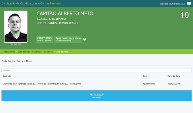Select the last Lista de Bens breadcrumb
This screenshot has width=193, height=113.
point(62,52)
